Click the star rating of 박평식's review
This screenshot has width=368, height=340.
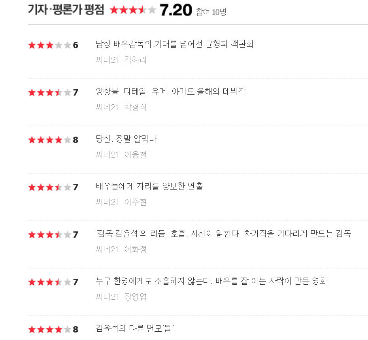[49, 92]
